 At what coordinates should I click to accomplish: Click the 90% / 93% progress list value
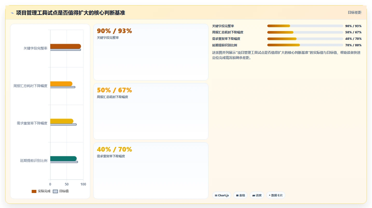click(x=353, y=26)
